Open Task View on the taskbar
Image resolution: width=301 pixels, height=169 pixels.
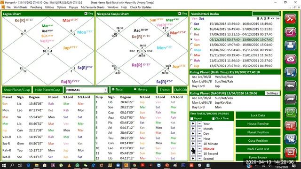(x=20, y=165)
